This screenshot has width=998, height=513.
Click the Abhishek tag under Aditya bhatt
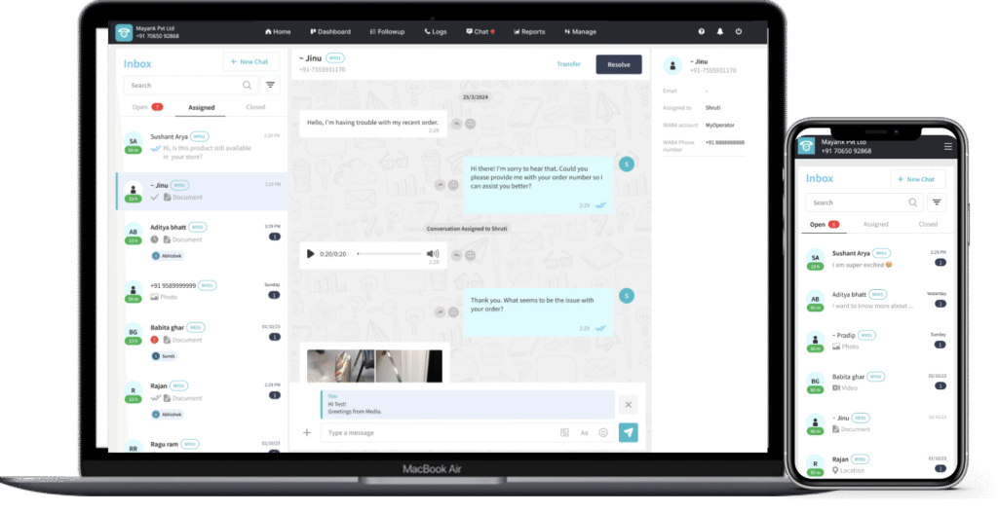click(x=168, y=256)
